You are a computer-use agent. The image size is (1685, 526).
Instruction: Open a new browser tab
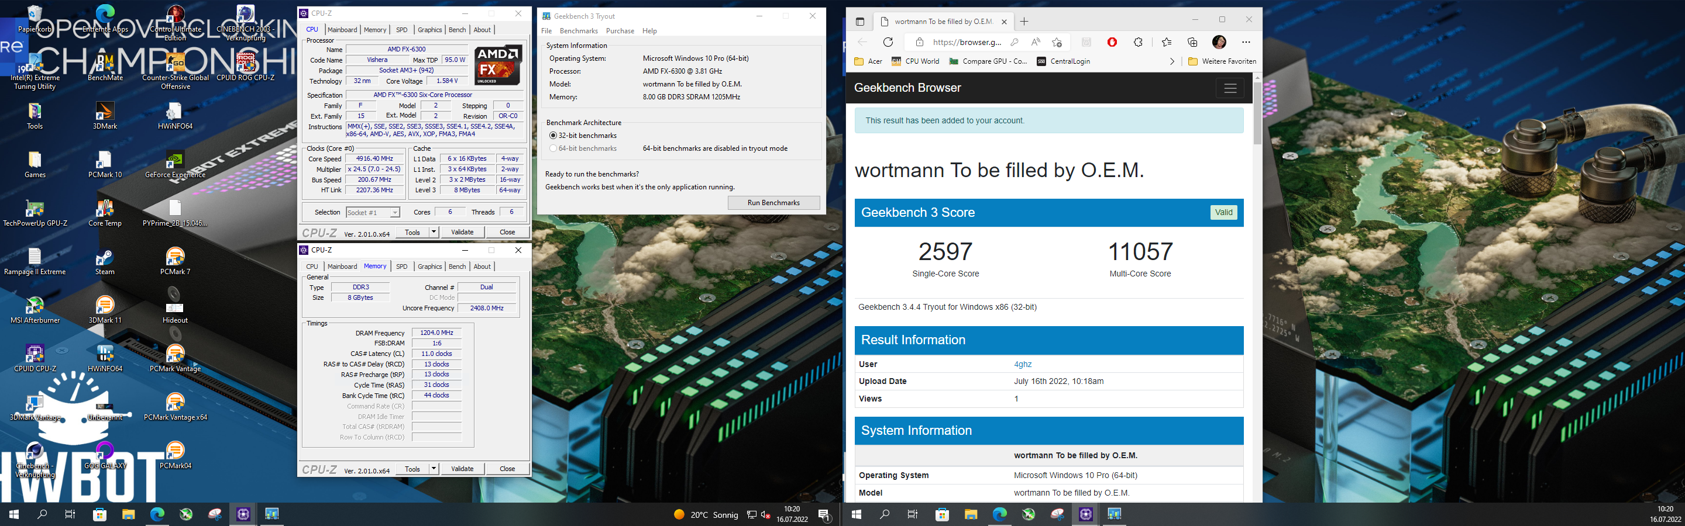point(1024,22)
